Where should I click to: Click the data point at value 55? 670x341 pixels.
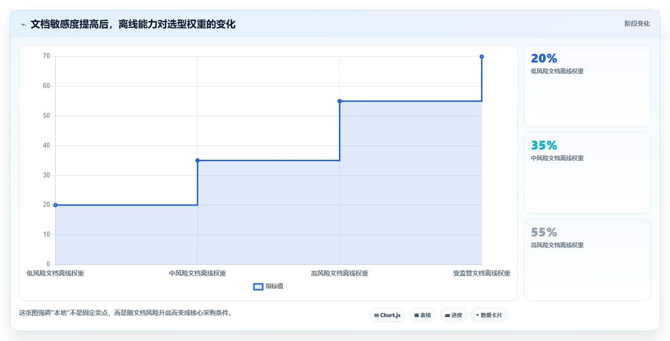(339, 101)
